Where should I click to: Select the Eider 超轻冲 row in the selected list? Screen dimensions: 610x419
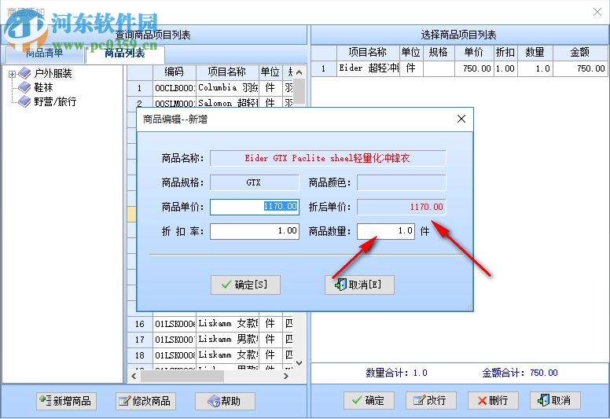click(x=460, y=68)
